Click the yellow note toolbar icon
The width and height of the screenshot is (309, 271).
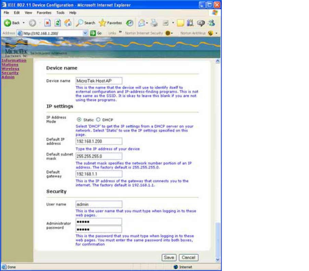(x=180, y=23)
